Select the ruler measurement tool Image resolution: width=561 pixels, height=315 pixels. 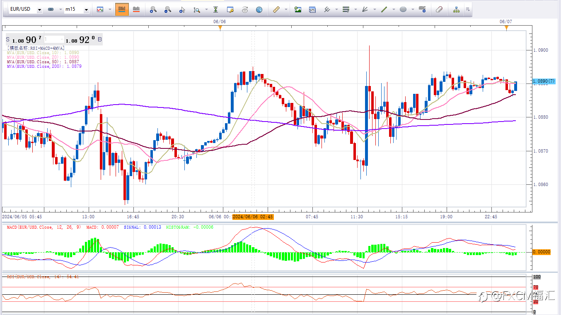[x=274, y=9]
